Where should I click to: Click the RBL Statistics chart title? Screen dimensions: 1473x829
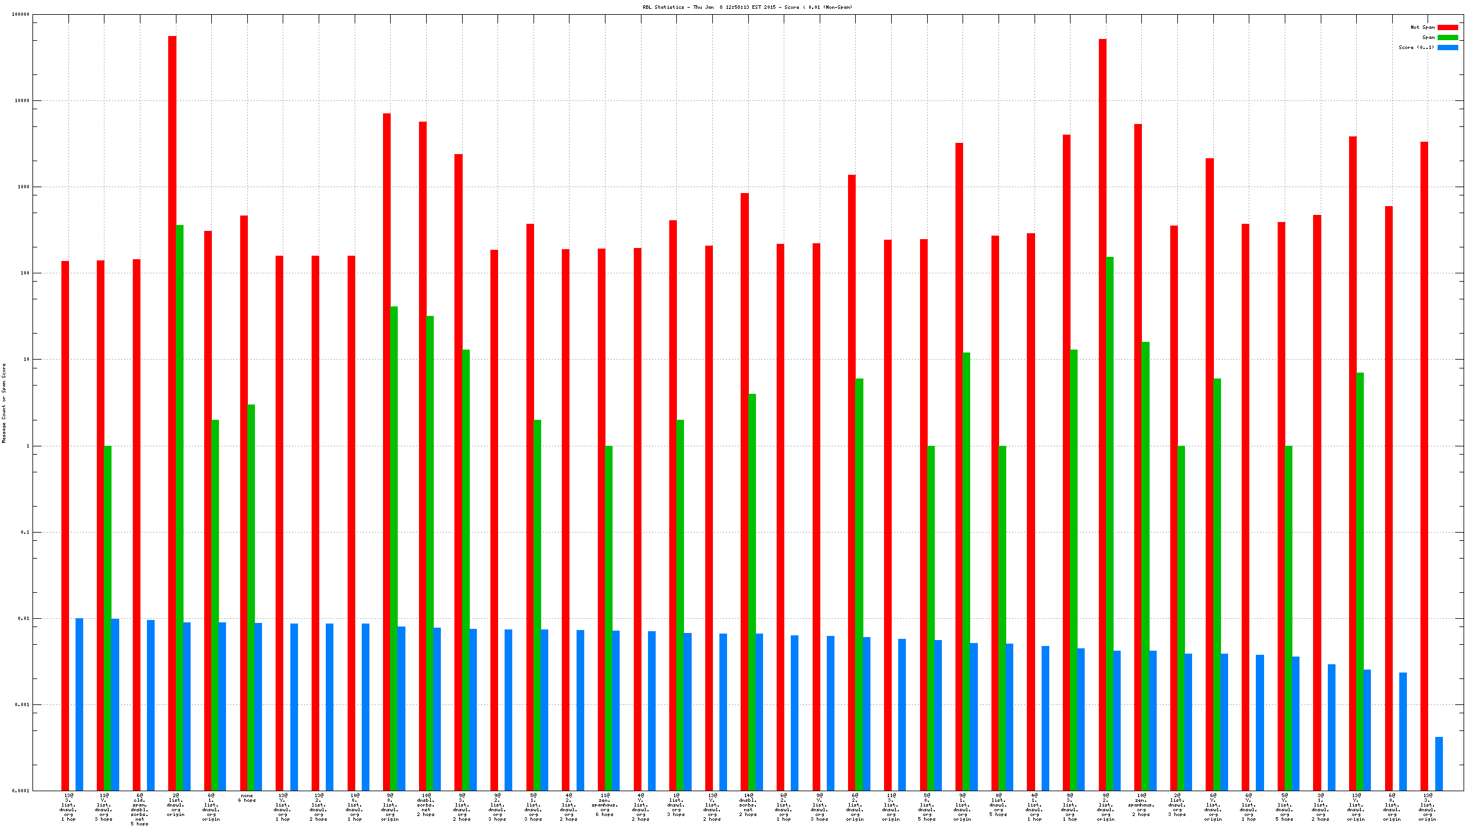pyautogui.click(x=747, y=7)
